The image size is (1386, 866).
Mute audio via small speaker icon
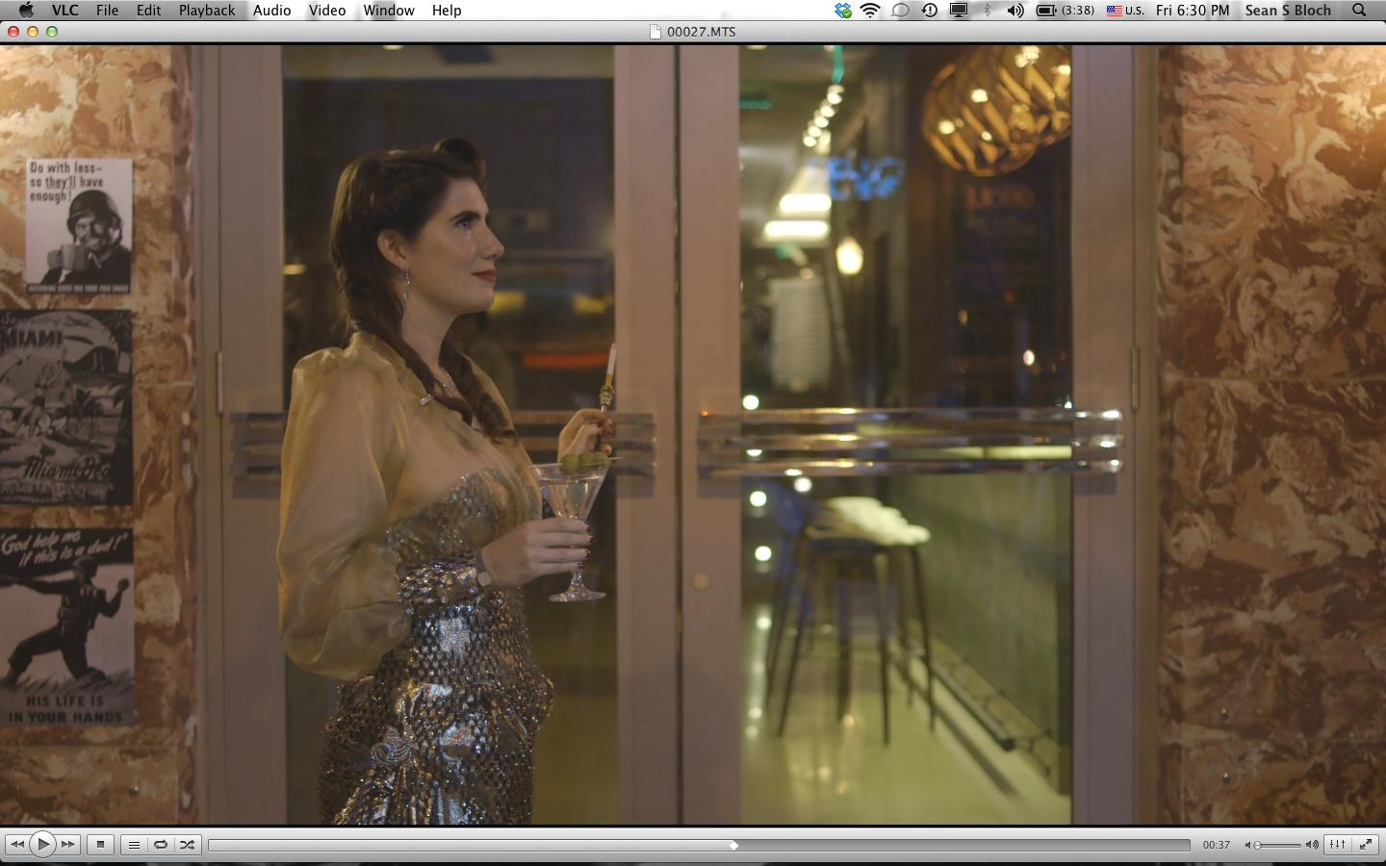pos(1248,845)
